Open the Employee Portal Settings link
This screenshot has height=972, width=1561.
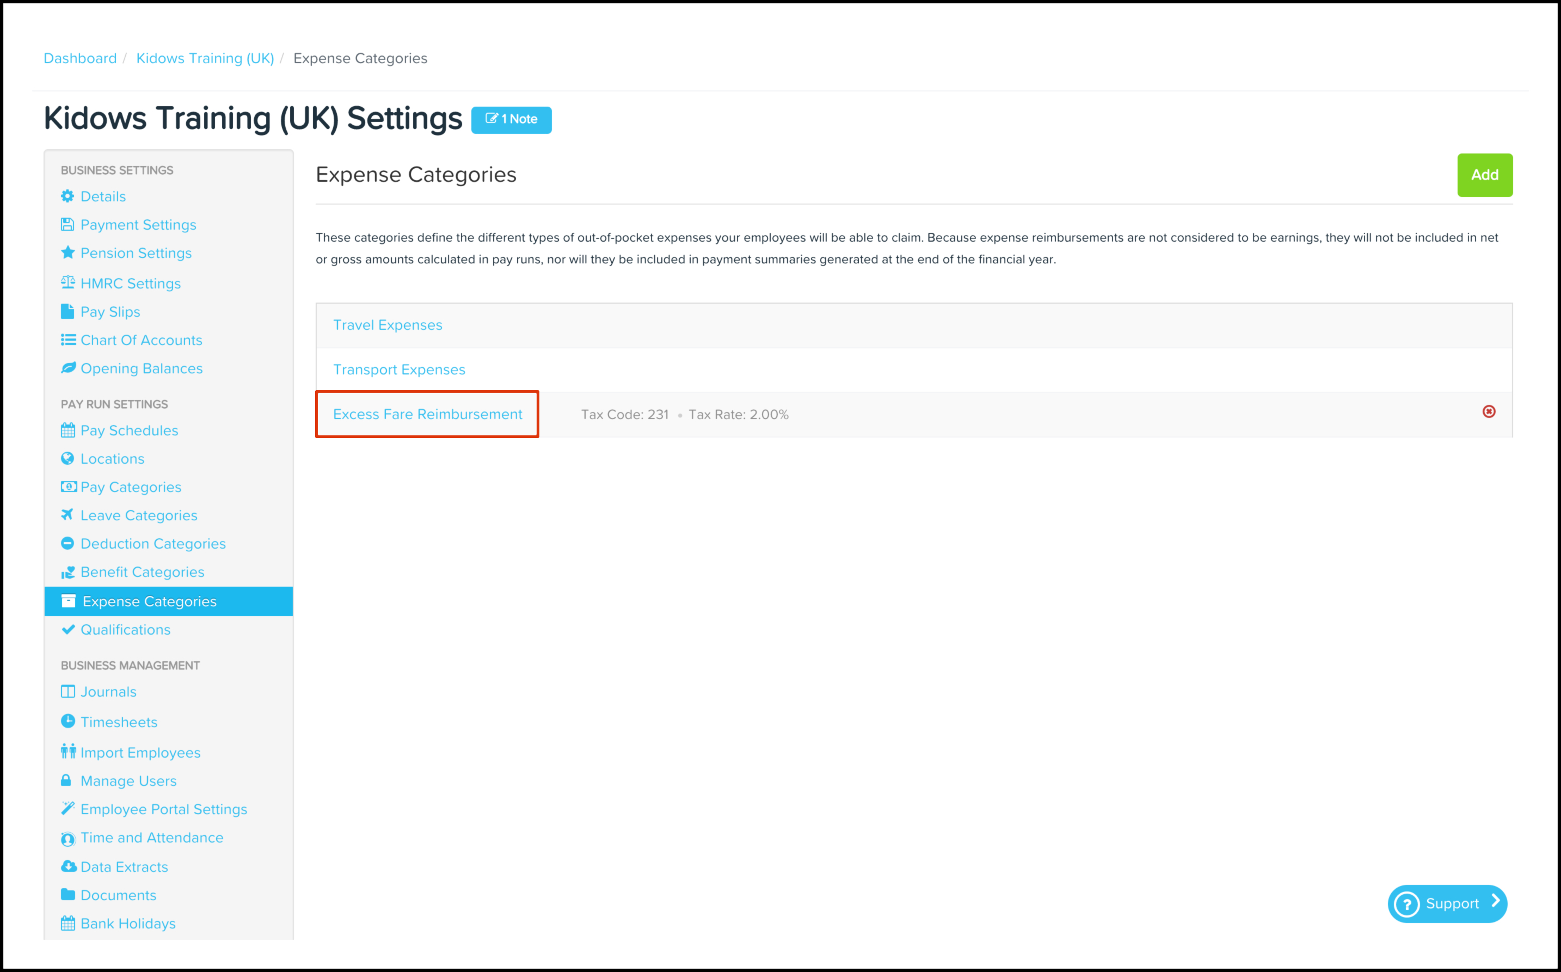(x=163, y=809)
